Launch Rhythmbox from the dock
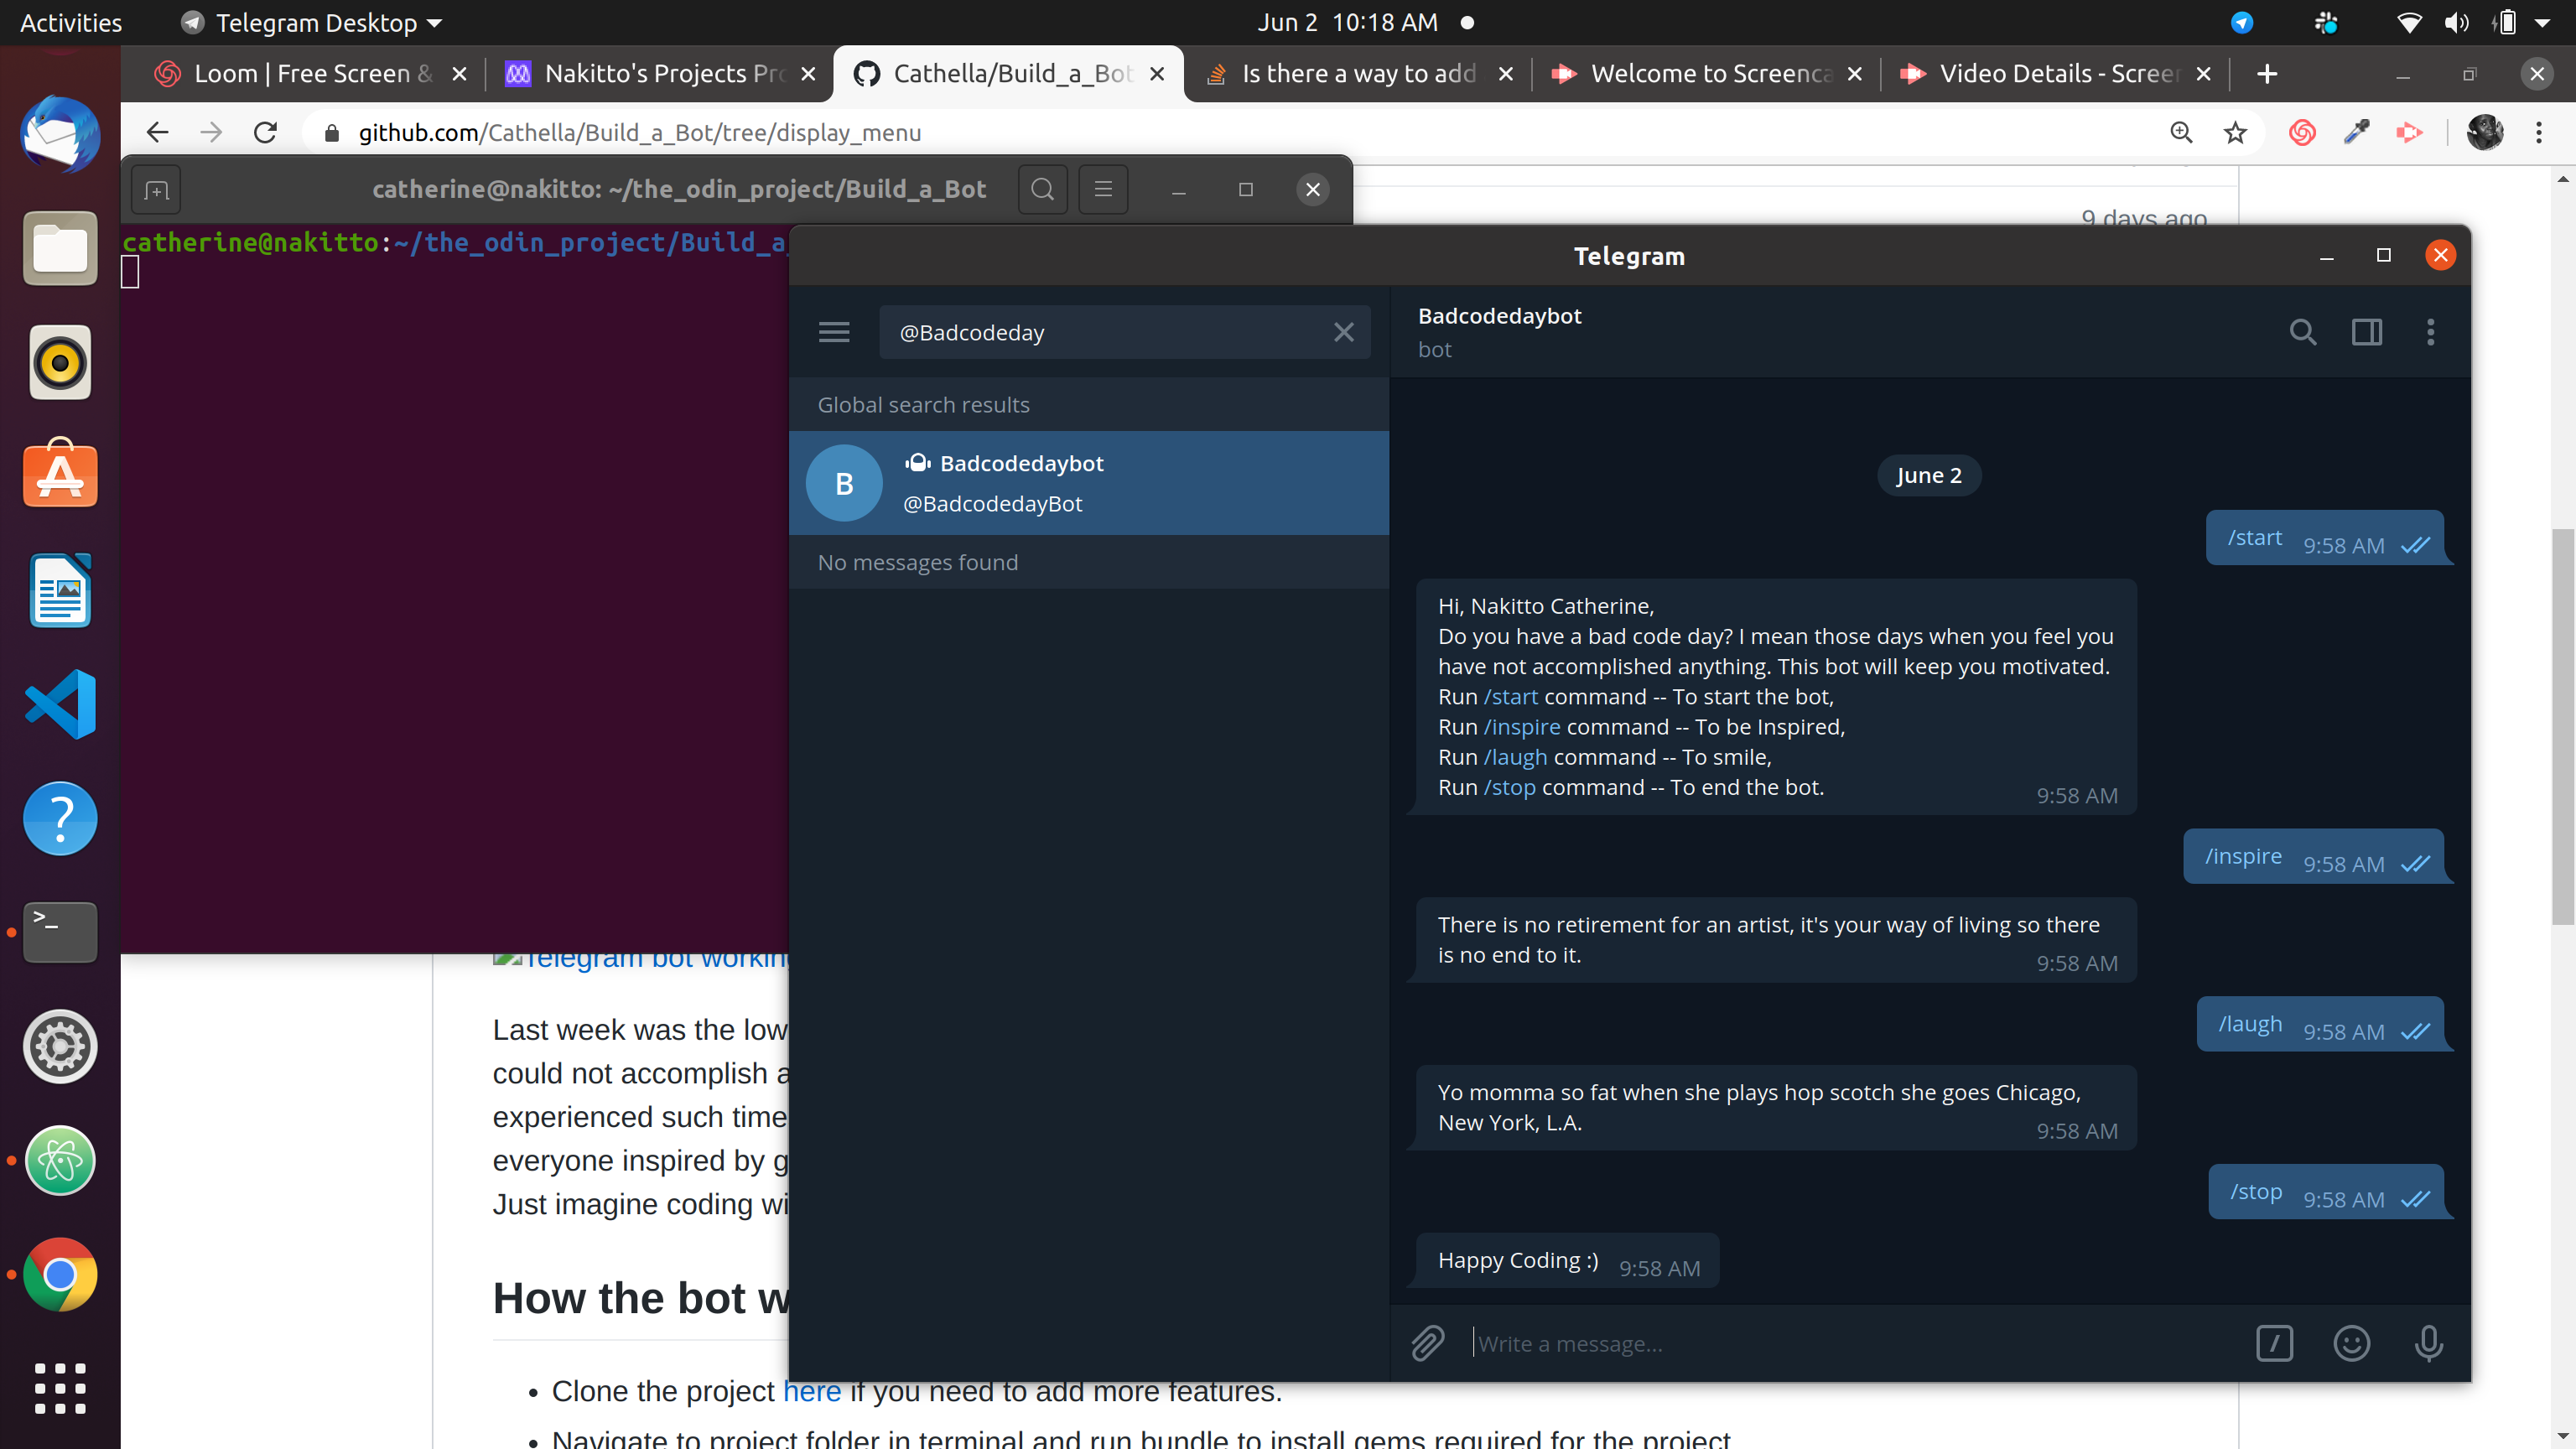 60,363
